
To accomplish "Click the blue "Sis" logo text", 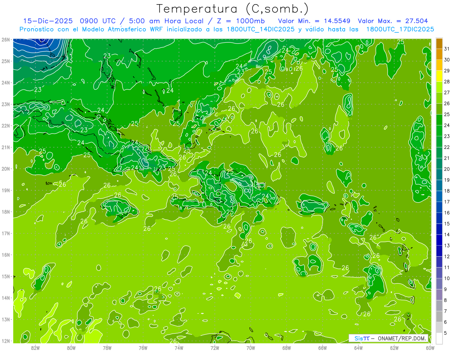I will pos(358,338).
